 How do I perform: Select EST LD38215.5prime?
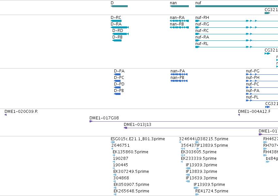pyautogui.click(x=197, y=142)
